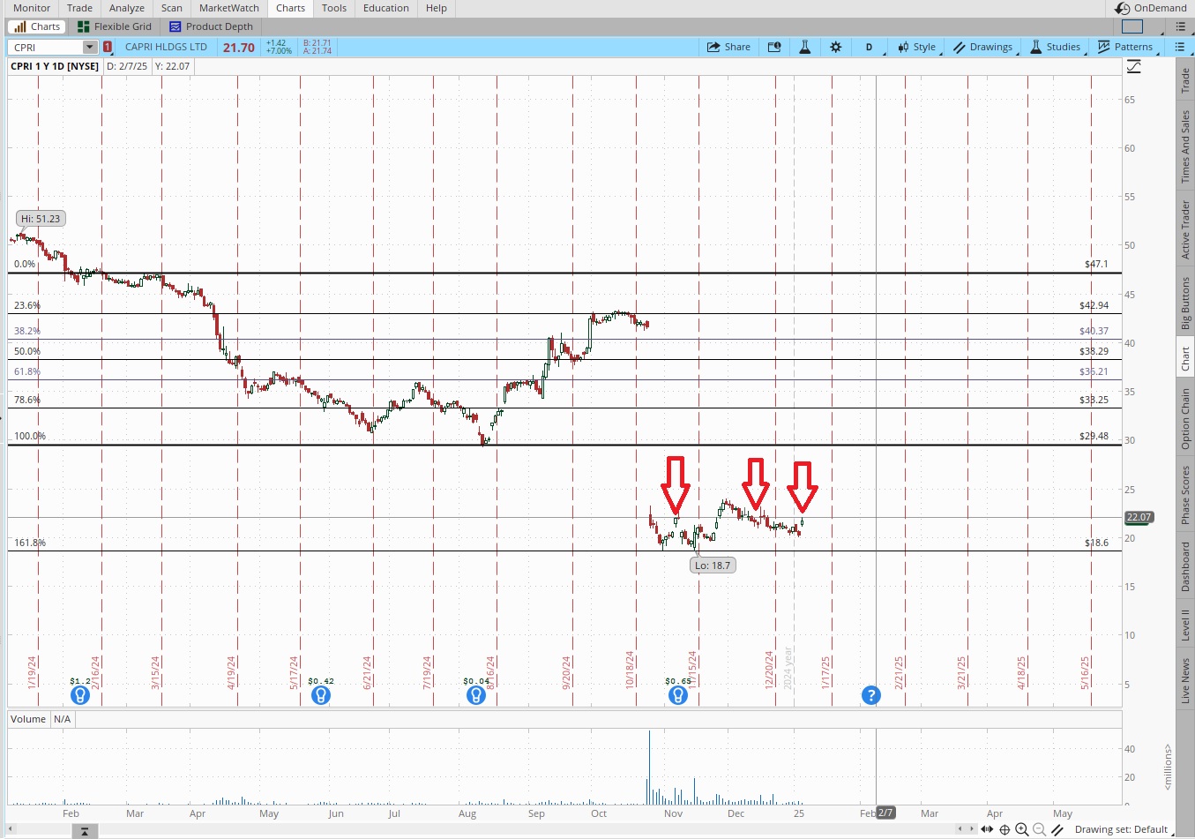Click the zoom out magnifier icon

[x=1040, y=829]
